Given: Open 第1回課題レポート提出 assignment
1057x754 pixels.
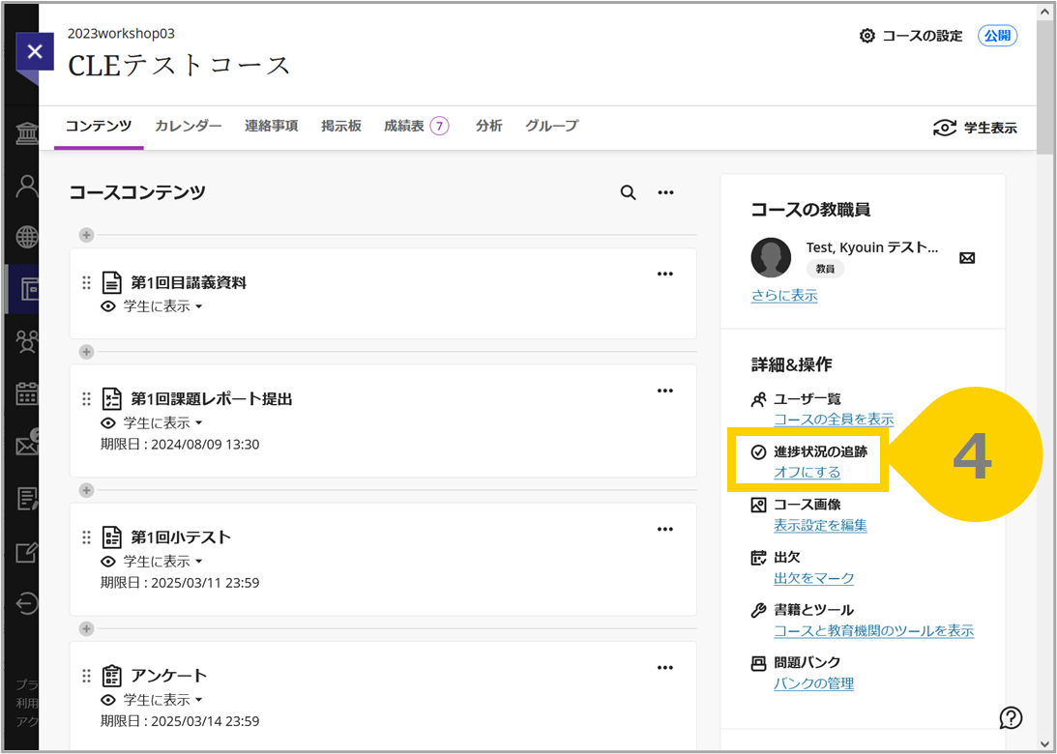Looking at the screenshot, I should (212, 399).
